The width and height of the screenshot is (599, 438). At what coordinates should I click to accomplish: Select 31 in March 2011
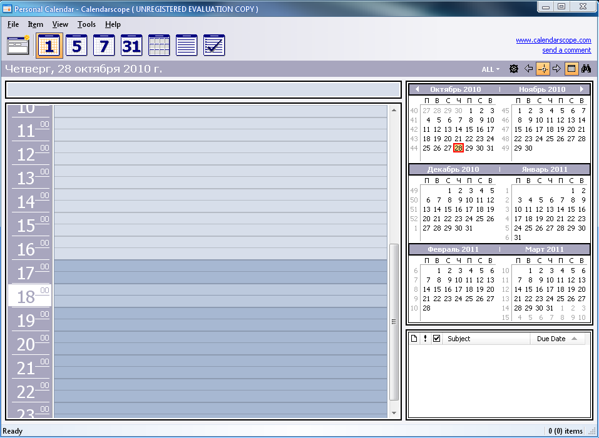point(550,308)
